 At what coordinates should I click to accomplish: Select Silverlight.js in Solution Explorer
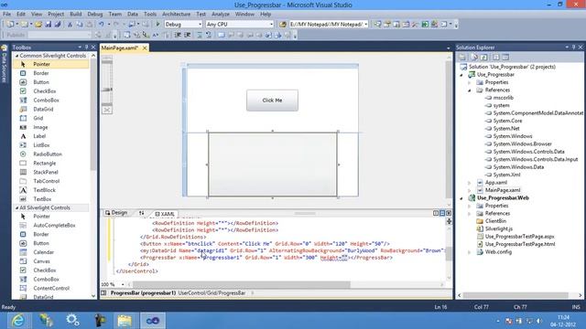pyautogui.click(x=499, y=228)
